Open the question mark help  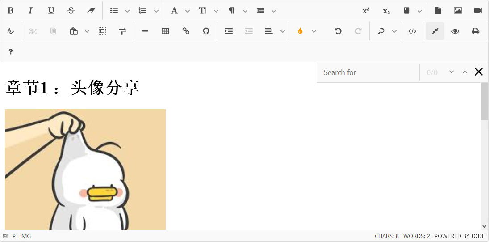click(11, 52)
